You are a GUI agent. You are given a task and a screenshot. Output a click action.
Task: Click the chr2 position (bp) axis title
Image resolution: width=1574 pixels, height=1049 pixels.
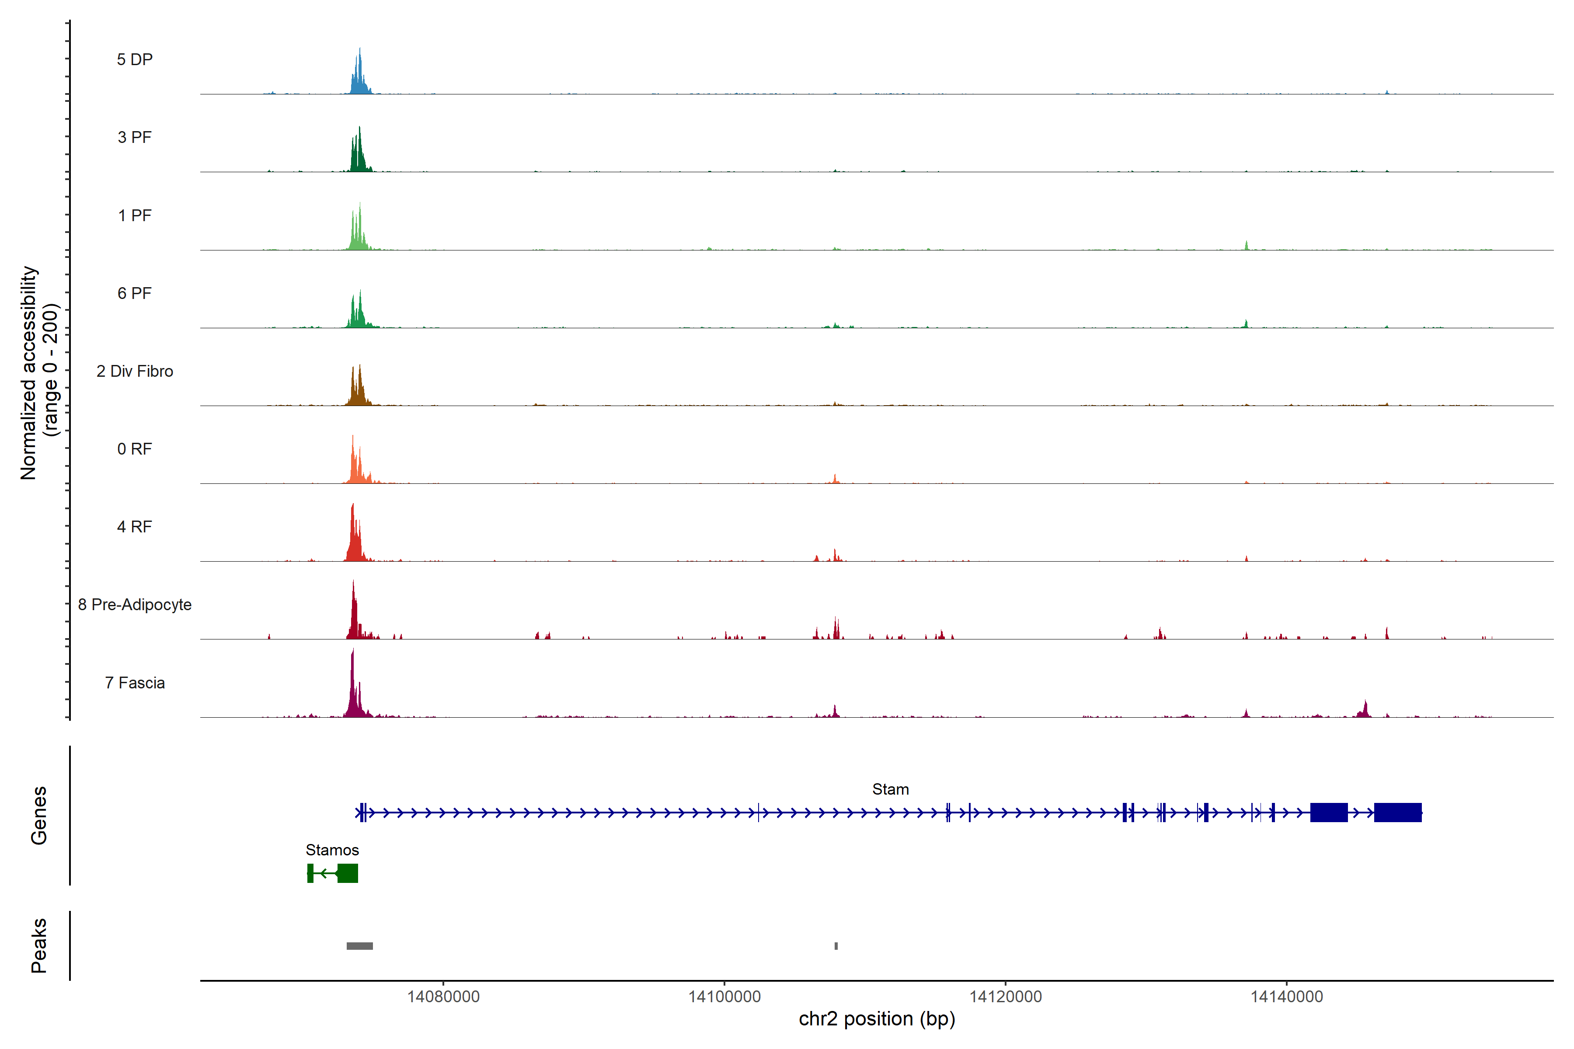(877, 1019)
